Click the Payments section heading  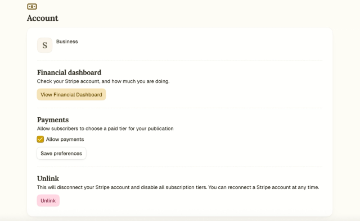(x=53, y=120)
